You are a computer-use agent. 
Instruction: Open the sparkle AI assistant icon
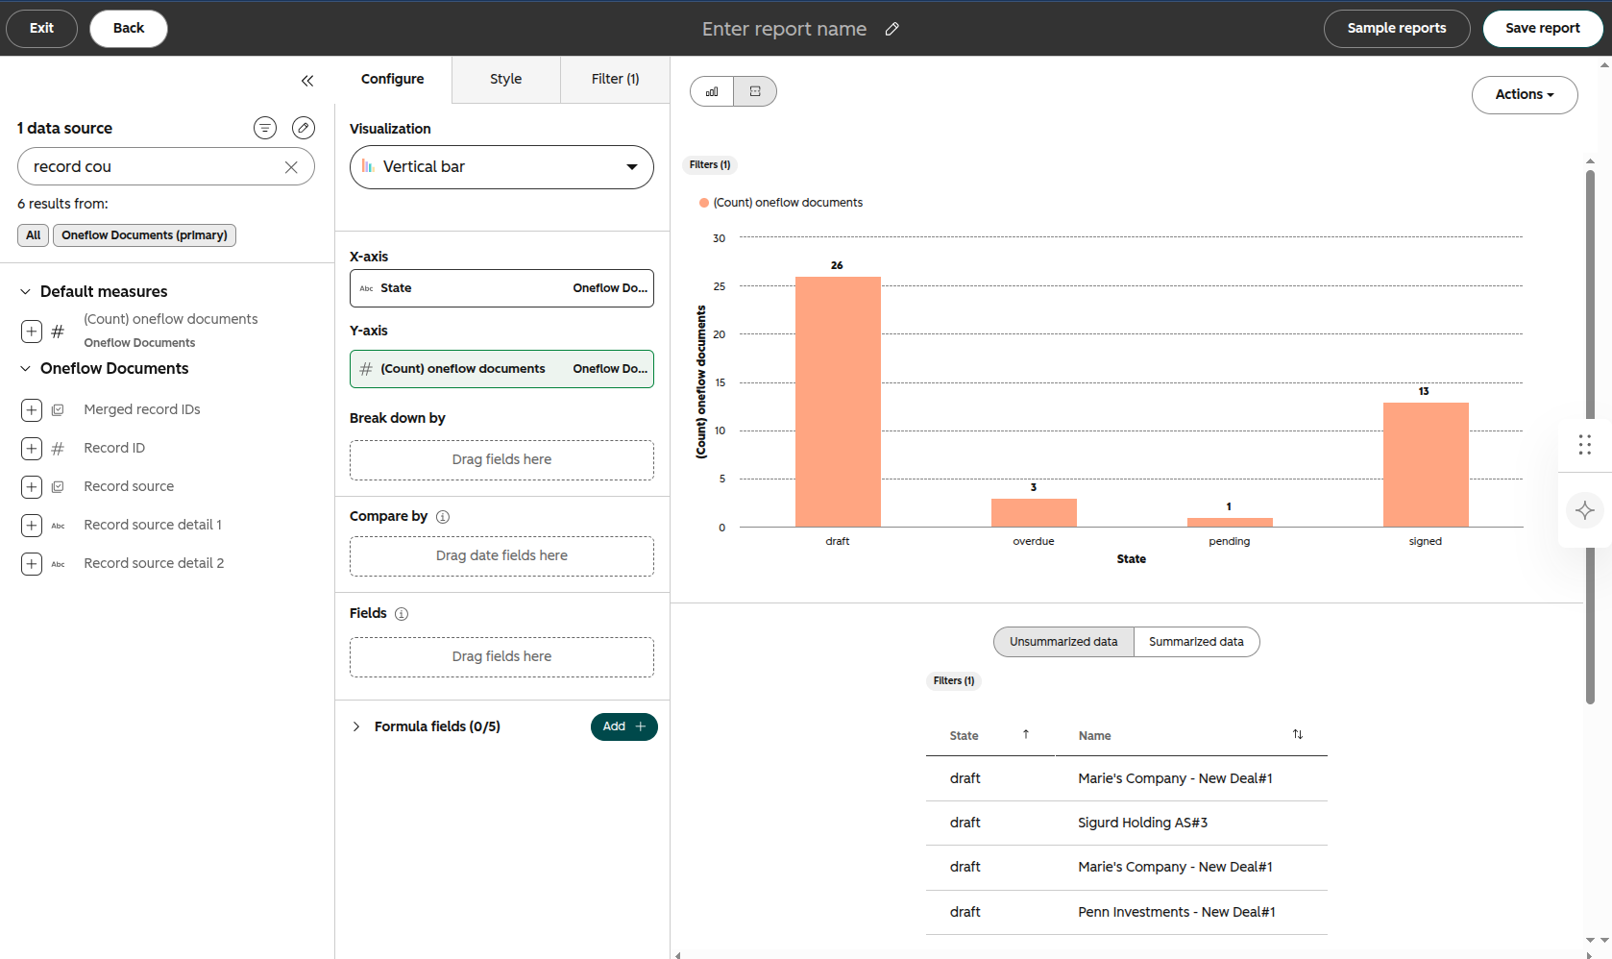tap(1585, 510)
